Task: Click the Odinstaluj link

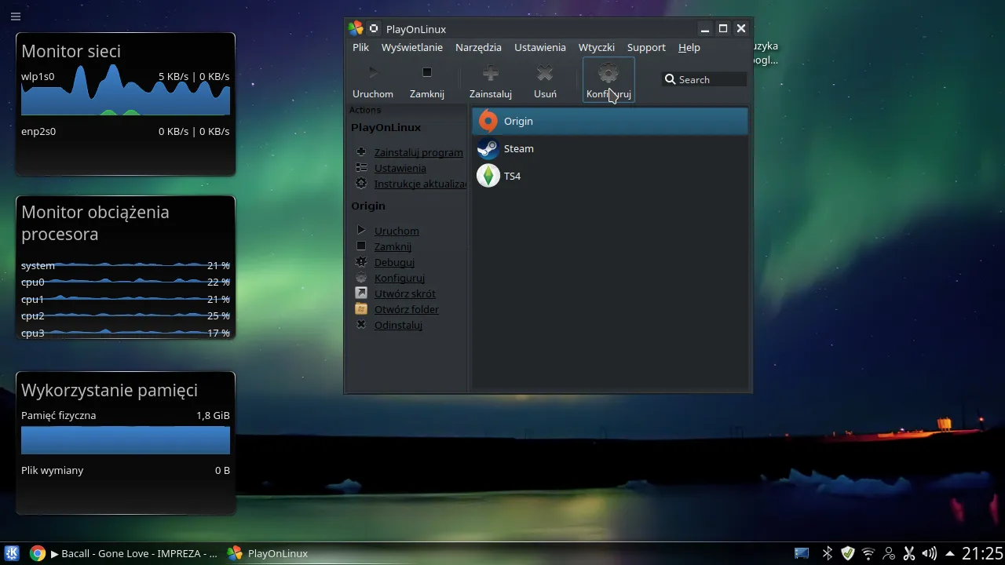Action: coord(398,325)
